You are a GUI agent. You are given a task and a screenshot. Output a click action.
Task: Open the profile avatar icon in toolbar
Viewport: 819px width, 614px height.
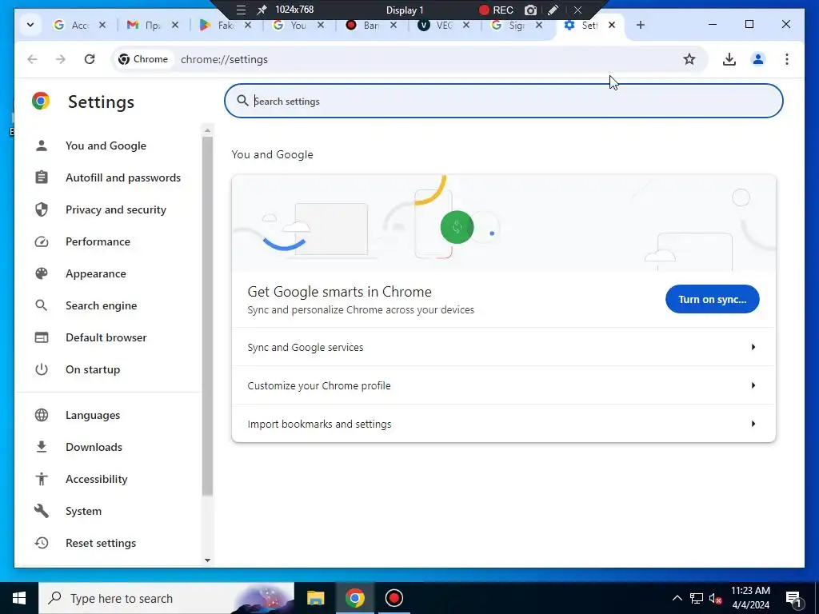pyautogui.click(x=758, y=59)
